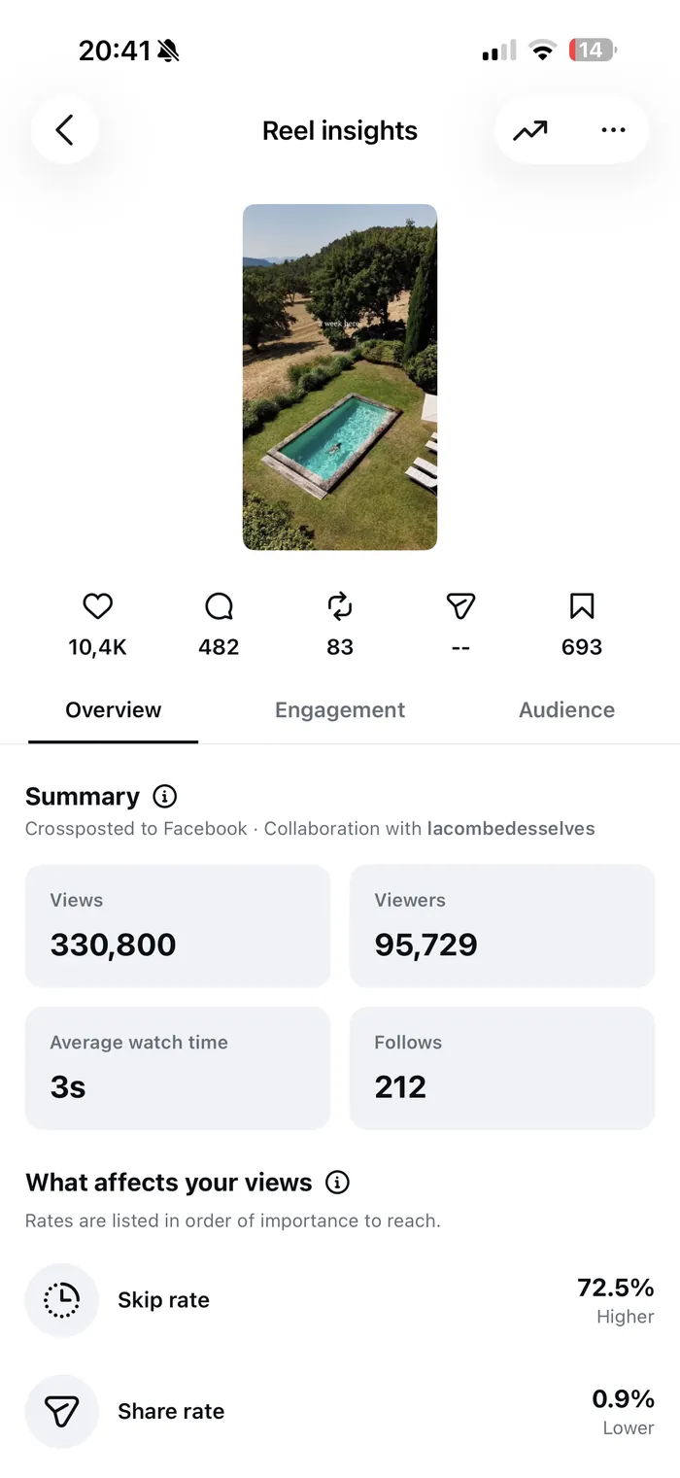Show info for Summary section
680x1478 pixels.
pos(165,797)
